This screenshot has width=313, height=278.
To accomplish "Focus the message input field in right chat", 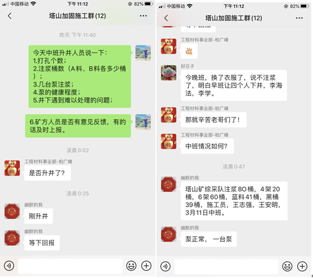I will tap(226, 266).
